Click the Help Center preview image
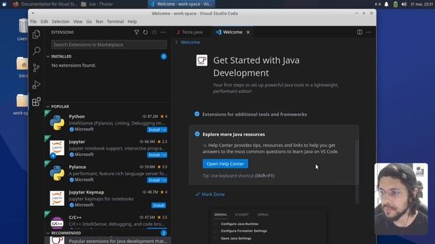 click(268, 226)
